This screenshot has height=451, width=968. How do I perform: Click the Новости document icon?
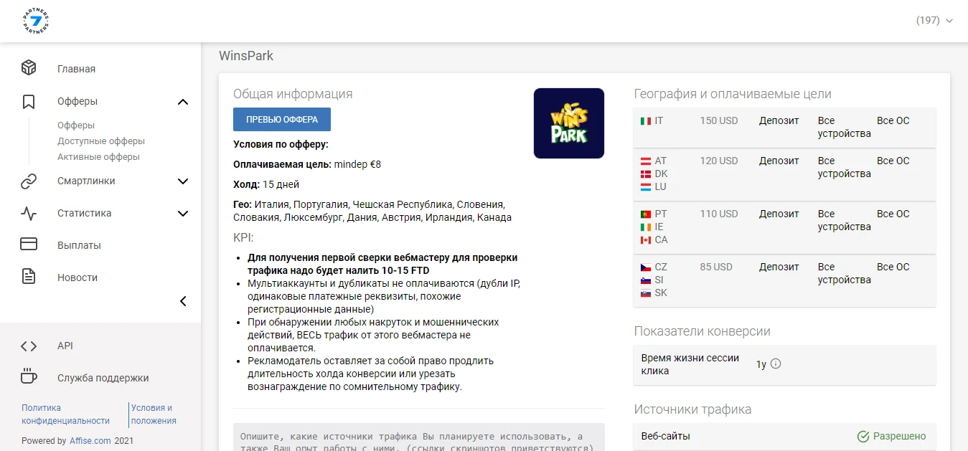click(29, 277)
